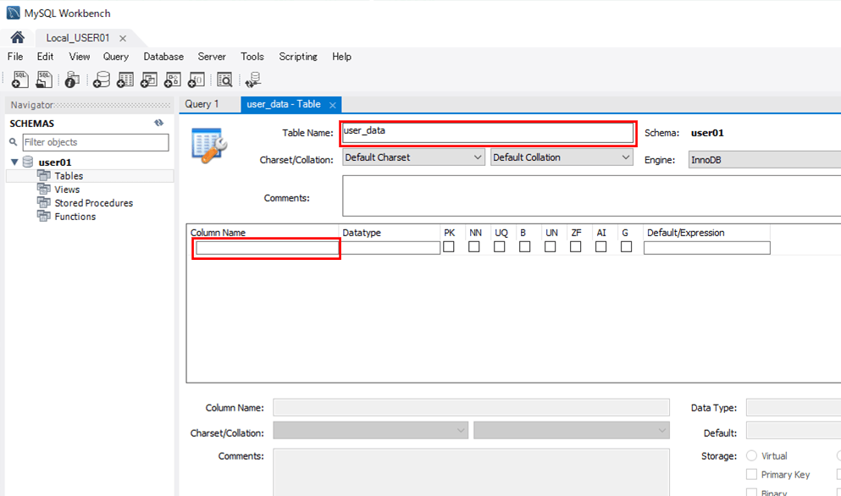Click the search table data icon
Screen dimensions: 841x496
[x=224, y=80]
